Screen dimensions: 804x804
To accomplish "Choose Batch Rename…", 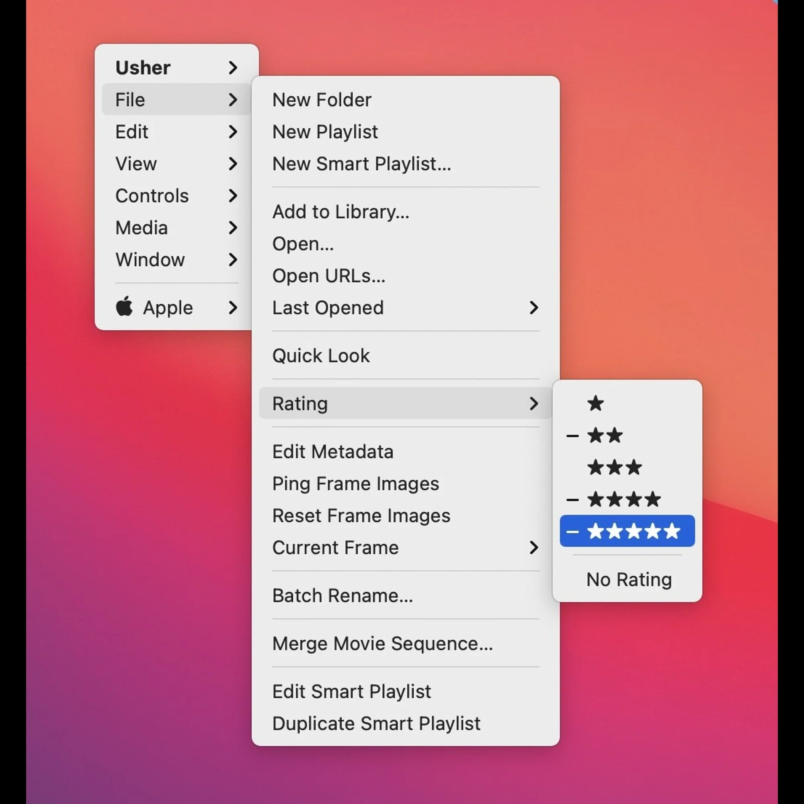I will [405, 595].
